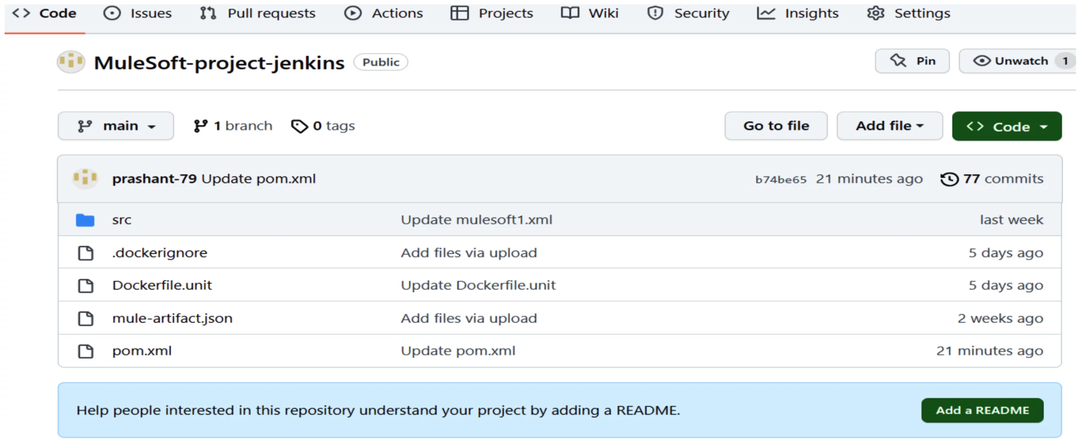1082x447 pixels.
Task: Open the Wiki tab
Action: point(590,13)
